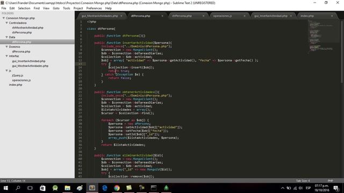The image size is (344, 193).
Task: Select dtPersona.php under Data folder
Action: pos(21,42)
